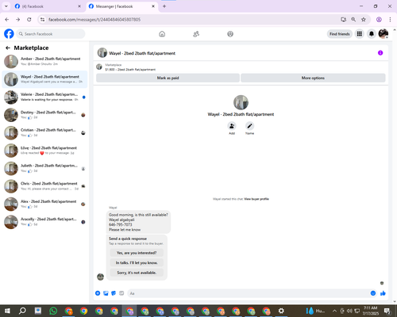
Task: Send 'In talks. I'll let you know.' response
Action: click(137, 262)
